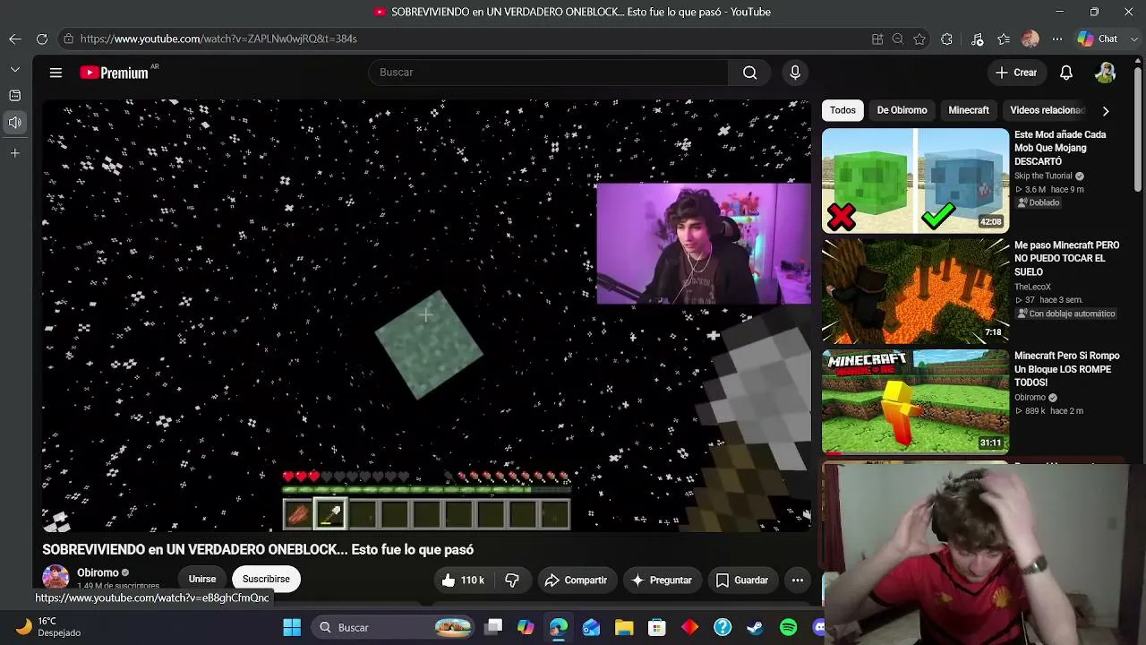Create content with the Crear button
The width and height of the screenshot is (1146, 645).
[1016, 73]
